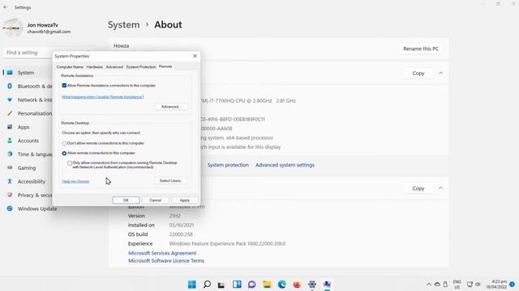Click System Properties taskbar icon
519x291 pixels.
(x=327, y=284)
